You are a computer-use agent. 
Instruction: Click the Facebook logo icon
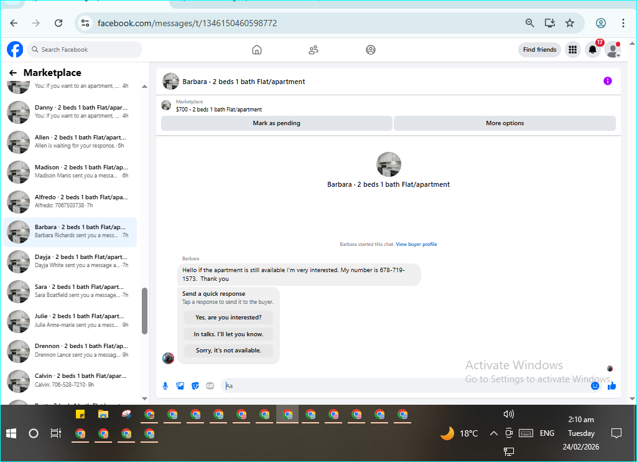(15, 50)
